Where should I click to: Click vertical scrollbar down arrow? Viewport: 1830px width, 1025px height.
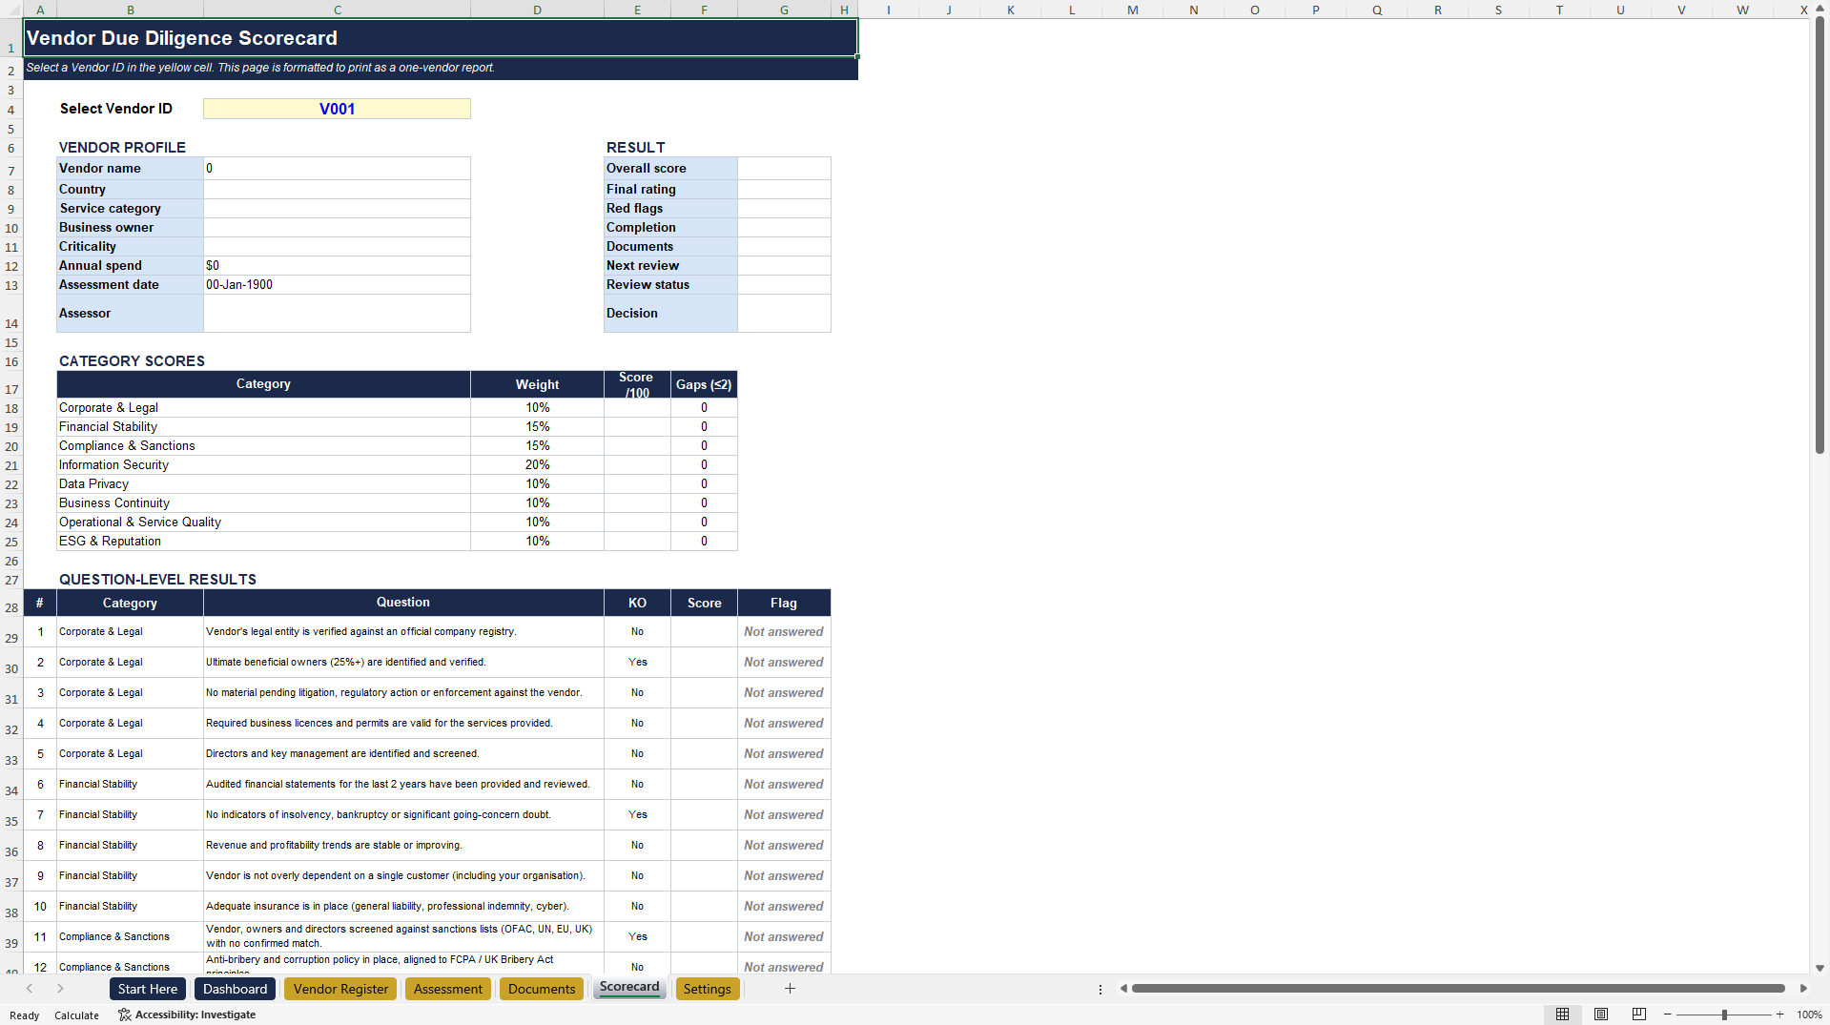(1820, 968)
